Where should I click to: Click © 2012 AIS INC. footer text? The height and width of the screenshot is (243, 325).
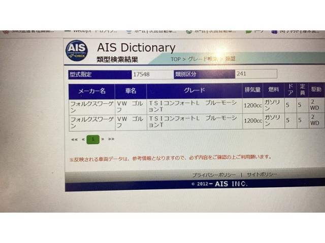(x=219, y=184)
